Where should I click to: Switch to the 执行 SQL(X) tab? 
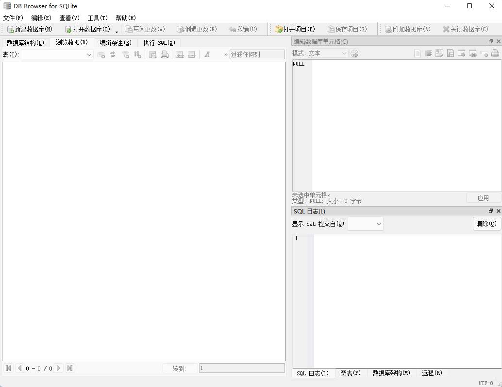tap(159, 43)
